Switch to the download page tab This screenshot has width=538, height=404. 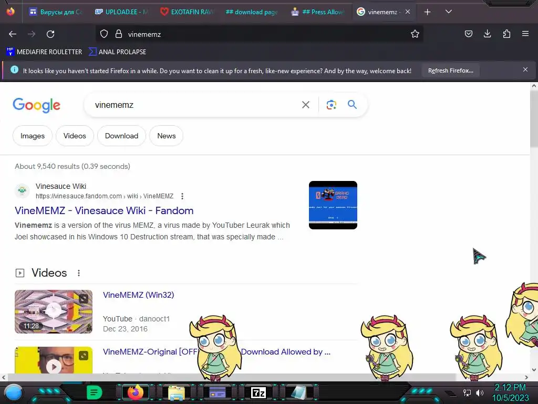(252, 12)
